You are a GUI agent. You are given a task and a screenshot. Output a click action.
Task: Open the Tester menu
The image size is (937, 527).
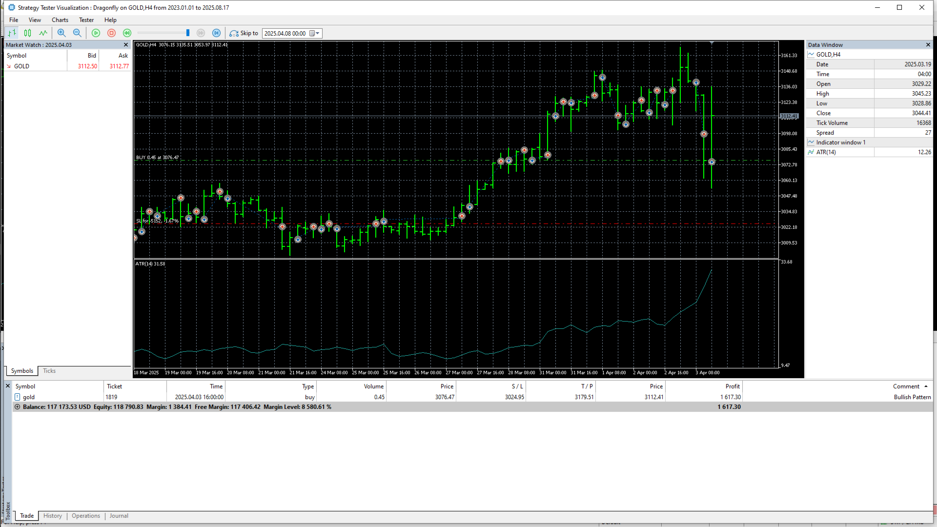(x=86, y=20)
